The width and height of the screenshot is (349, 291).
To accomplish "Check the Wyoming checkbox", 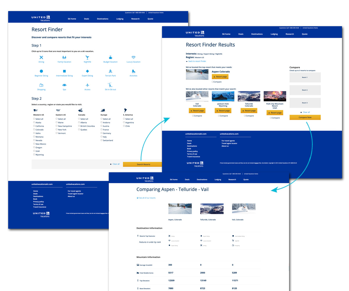I will click(34, 155).
